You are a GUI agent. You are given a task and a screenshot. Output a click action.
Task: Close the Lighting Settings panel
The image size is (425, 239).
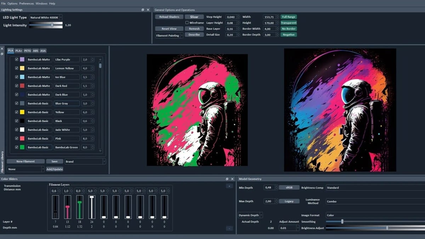coord(148,10)
